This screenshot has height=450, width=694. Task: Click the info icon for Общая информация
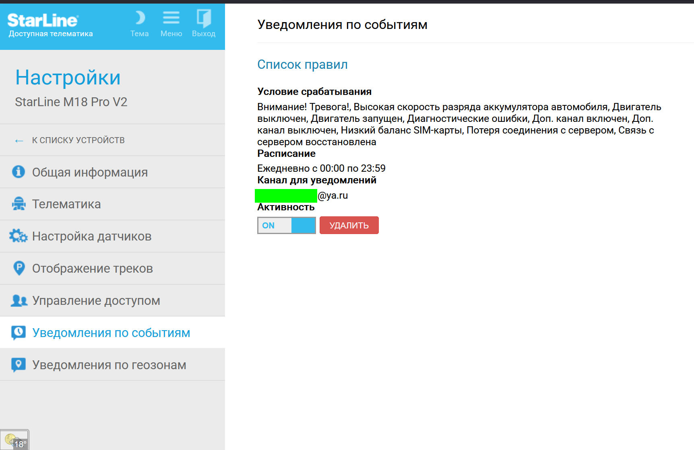[x=19, y=172]
